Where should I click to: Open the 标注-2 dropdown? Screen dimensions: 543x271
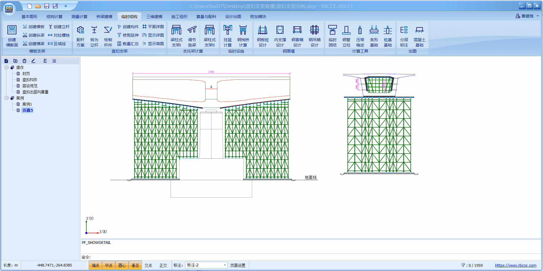point(224,265)
